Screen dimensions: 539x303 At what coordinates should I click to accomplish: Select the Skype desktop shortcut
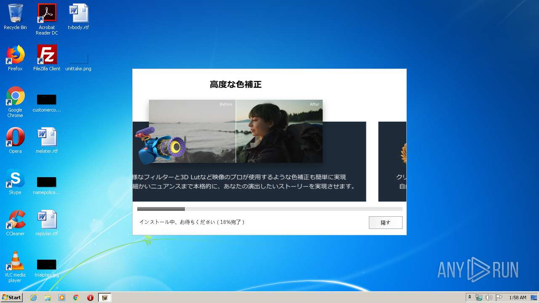(15, 182)
